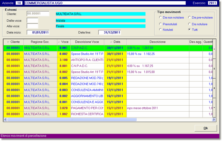Click the Esercizio field showing 2011
The width and height of the screenshot is (222, 141).
point(212,3)
